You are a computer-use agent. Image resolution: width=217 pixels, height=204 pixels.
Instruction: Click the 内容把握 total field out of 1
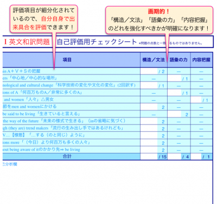pyautogui.click(x=196, y=157)
